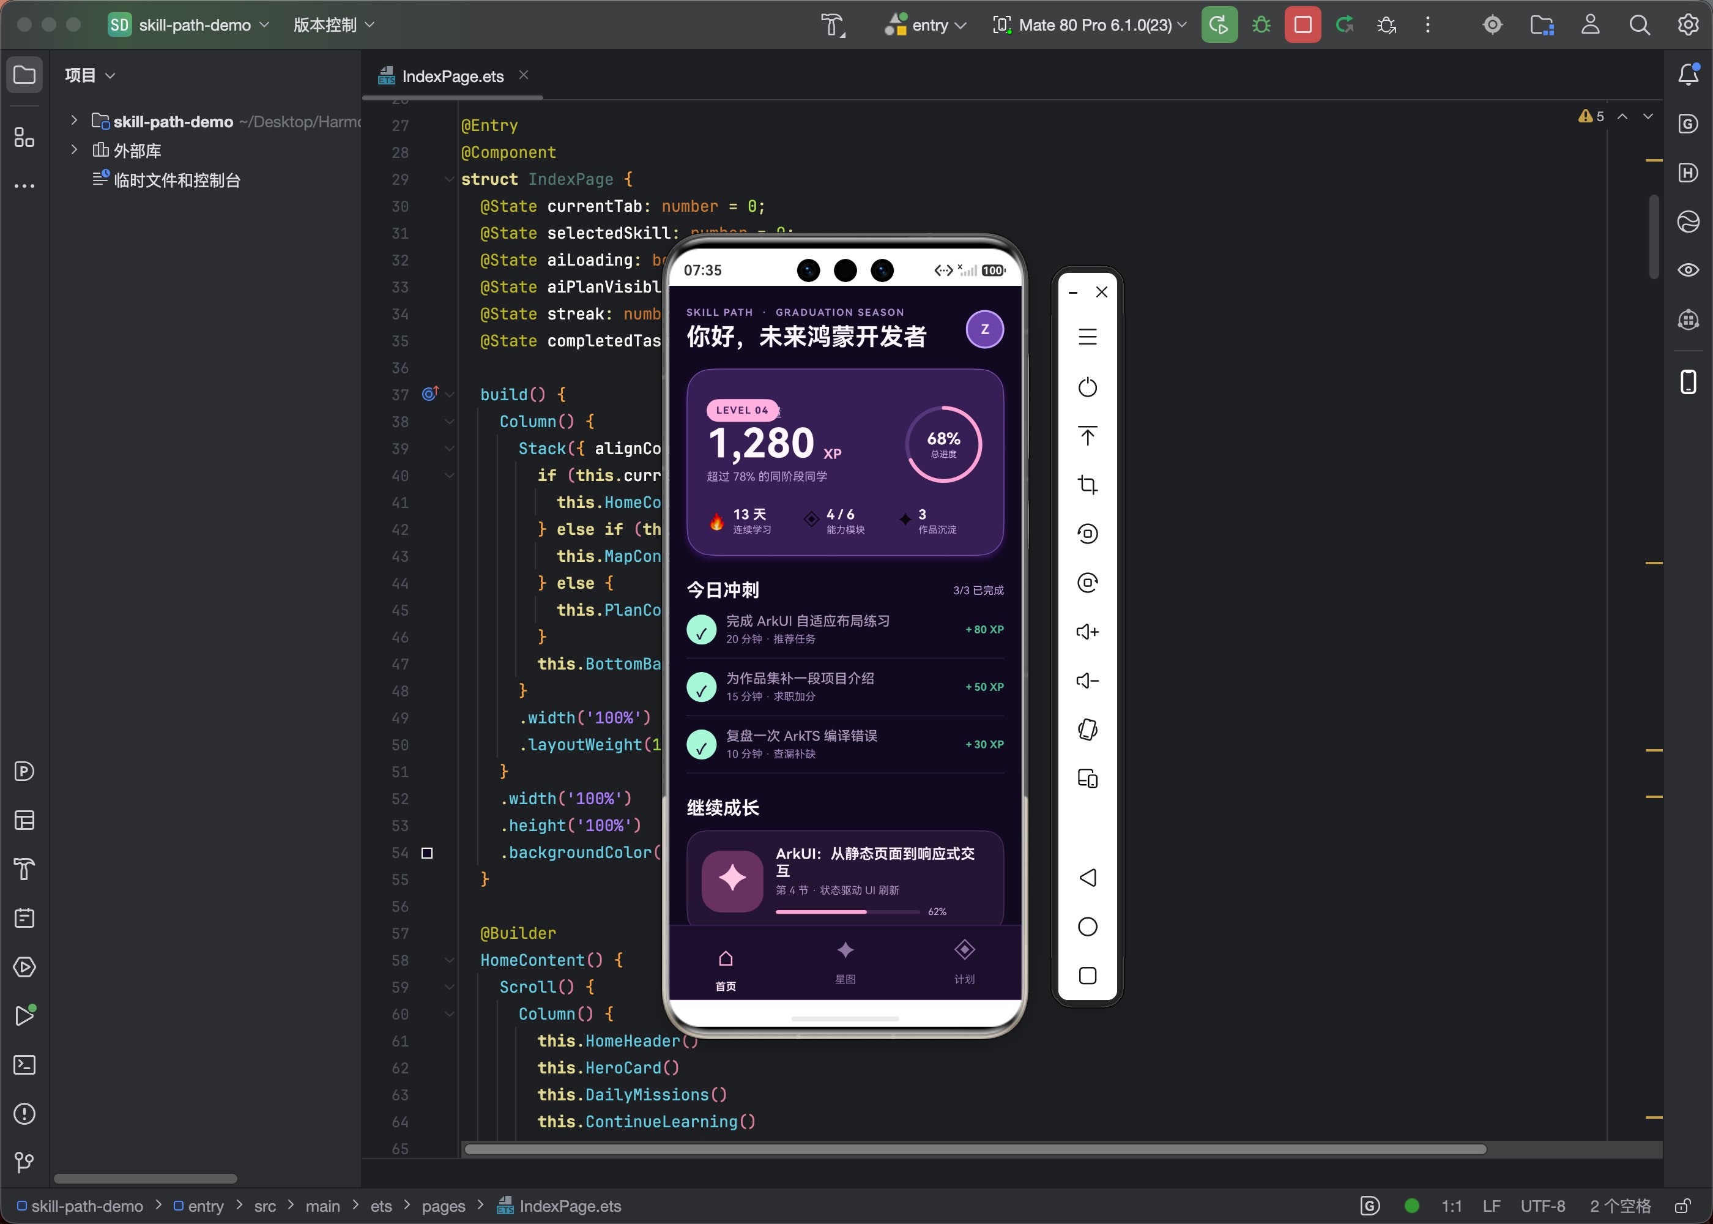The image size is (1713, 1224).
Task: Click the emulator recent apps square button
Action: [1087, 976]
